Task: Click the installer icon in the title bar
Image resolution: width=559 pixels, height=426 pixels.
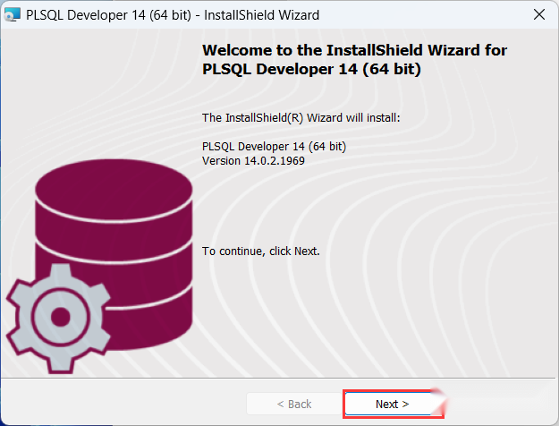Action: pyautogui.click(x=12, y=14)
